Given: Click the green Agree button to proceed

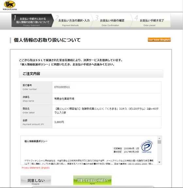Looking at the screenshot, I should tap(92, 180).
